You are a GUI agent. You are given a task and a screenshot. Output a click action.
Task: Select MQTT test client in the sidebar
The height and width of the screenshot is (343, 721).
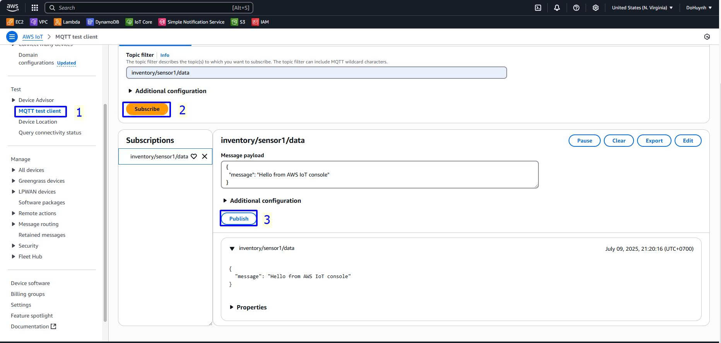[40, 111]
